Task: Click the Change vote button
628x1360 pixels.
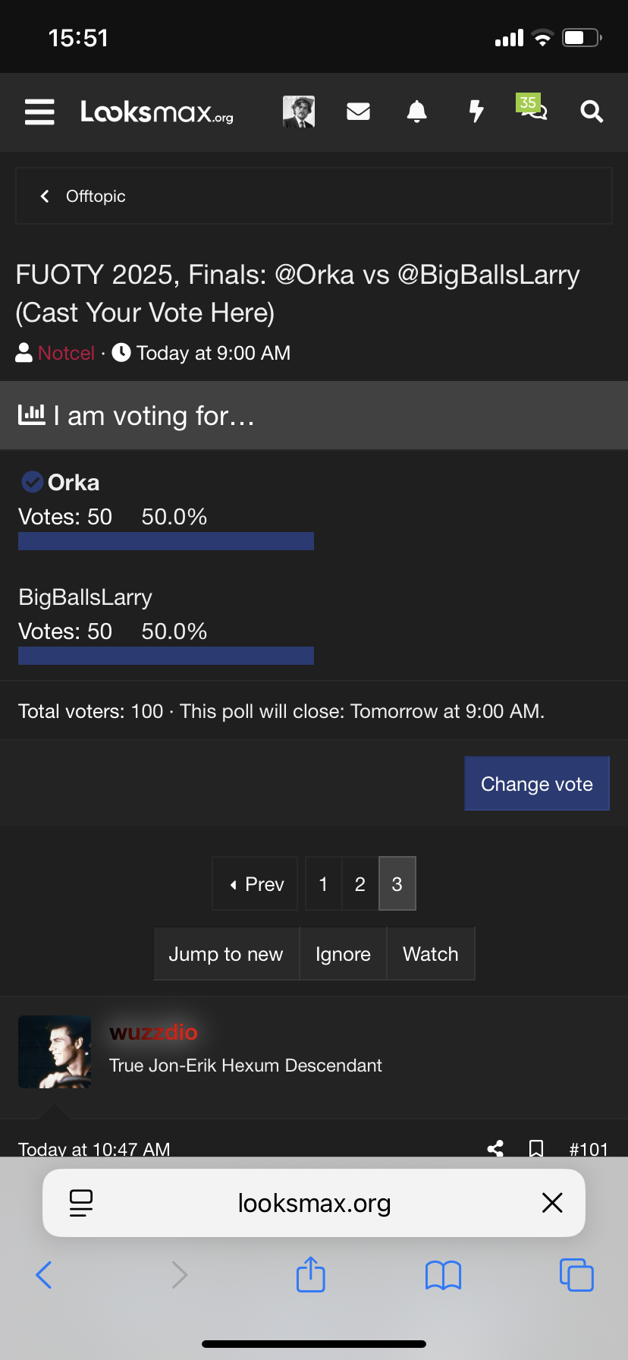Action: coord(537,784)
